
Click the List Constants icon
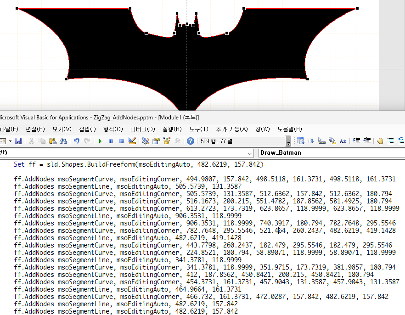311,141
